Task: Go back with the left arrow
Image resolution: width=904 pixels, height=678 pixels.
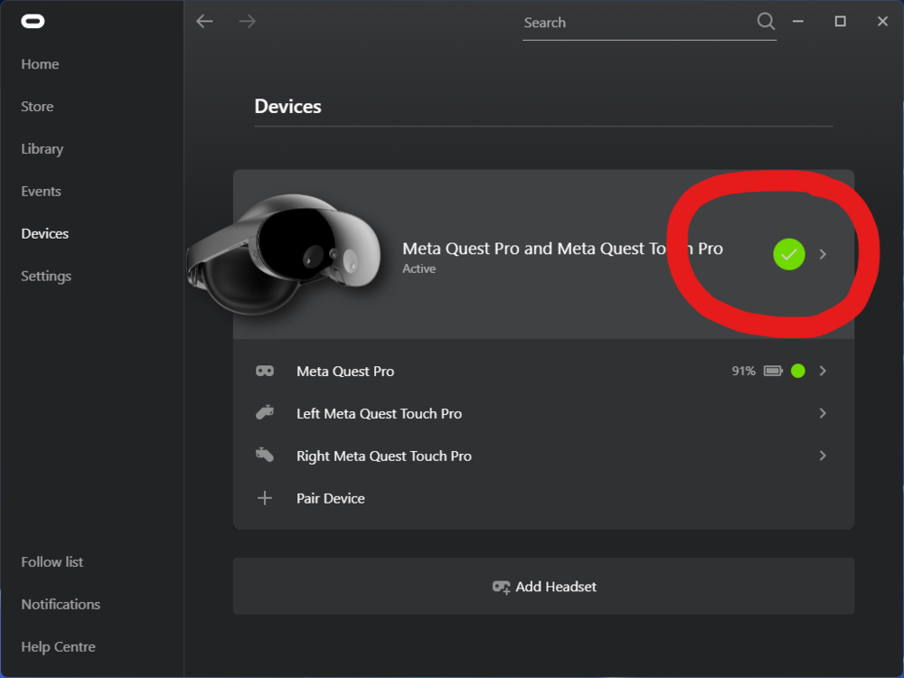Action: click(204, 22)
